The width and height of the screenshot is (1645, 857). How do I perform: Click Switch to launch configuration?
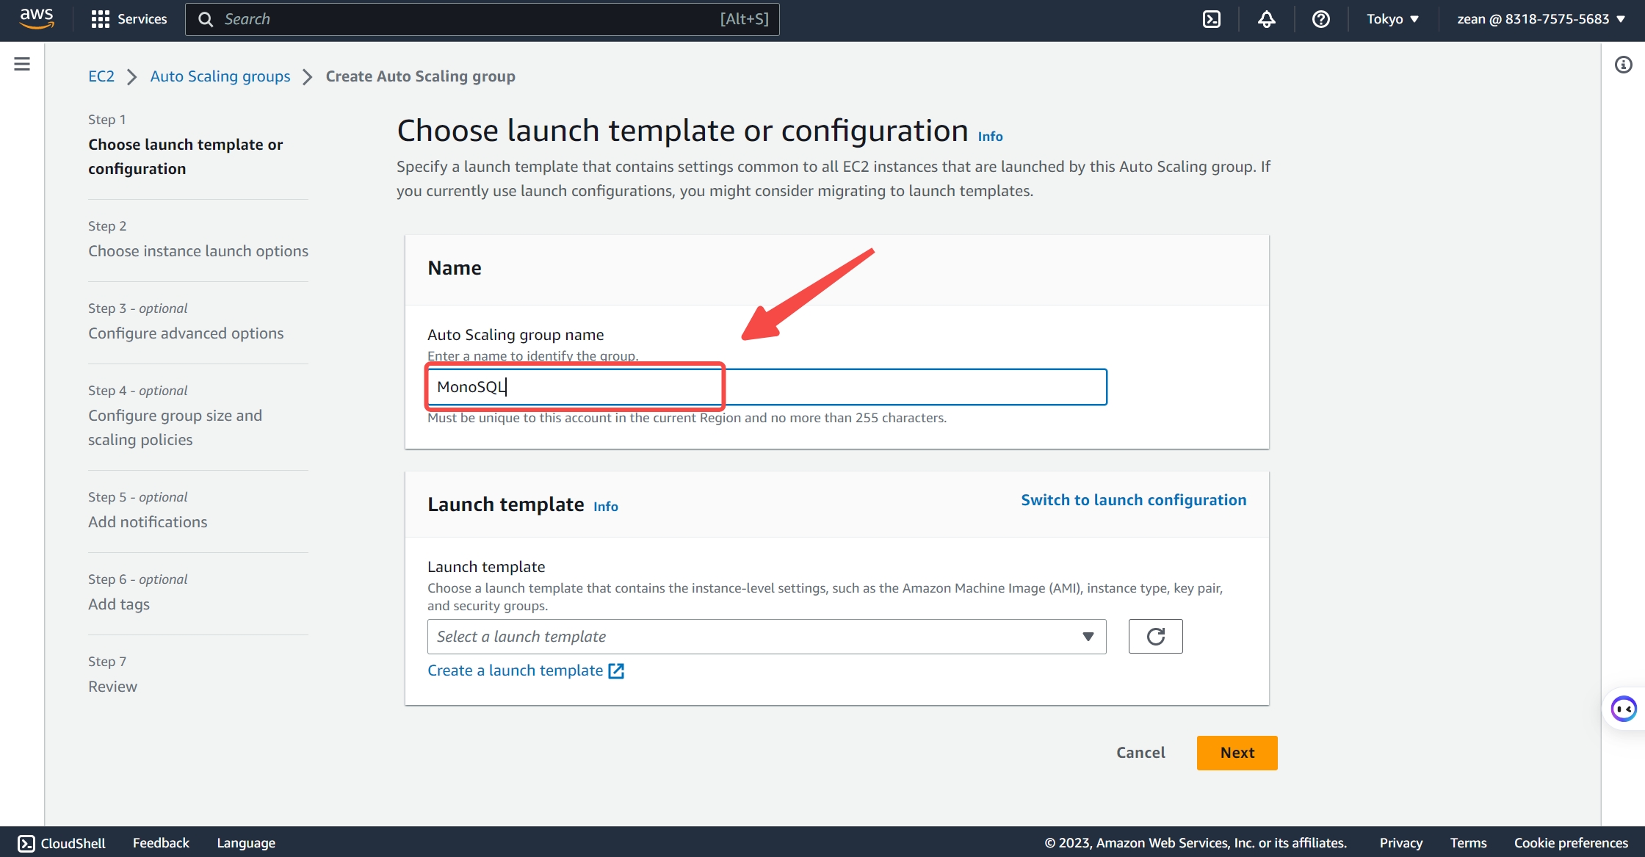click(1133, 500)
